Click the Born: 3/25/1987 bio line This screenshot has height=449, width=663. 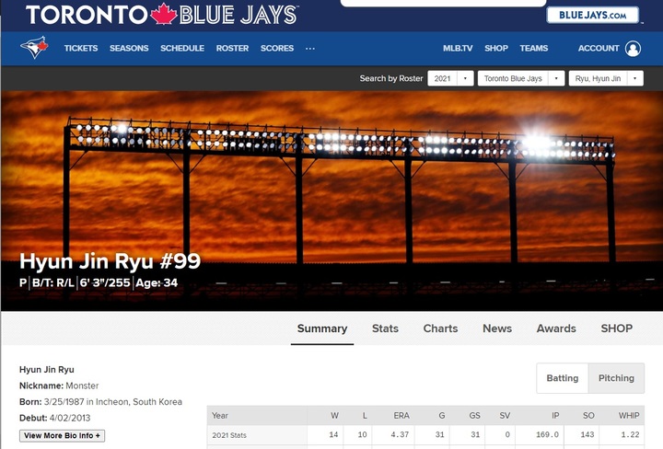[100, 402]
